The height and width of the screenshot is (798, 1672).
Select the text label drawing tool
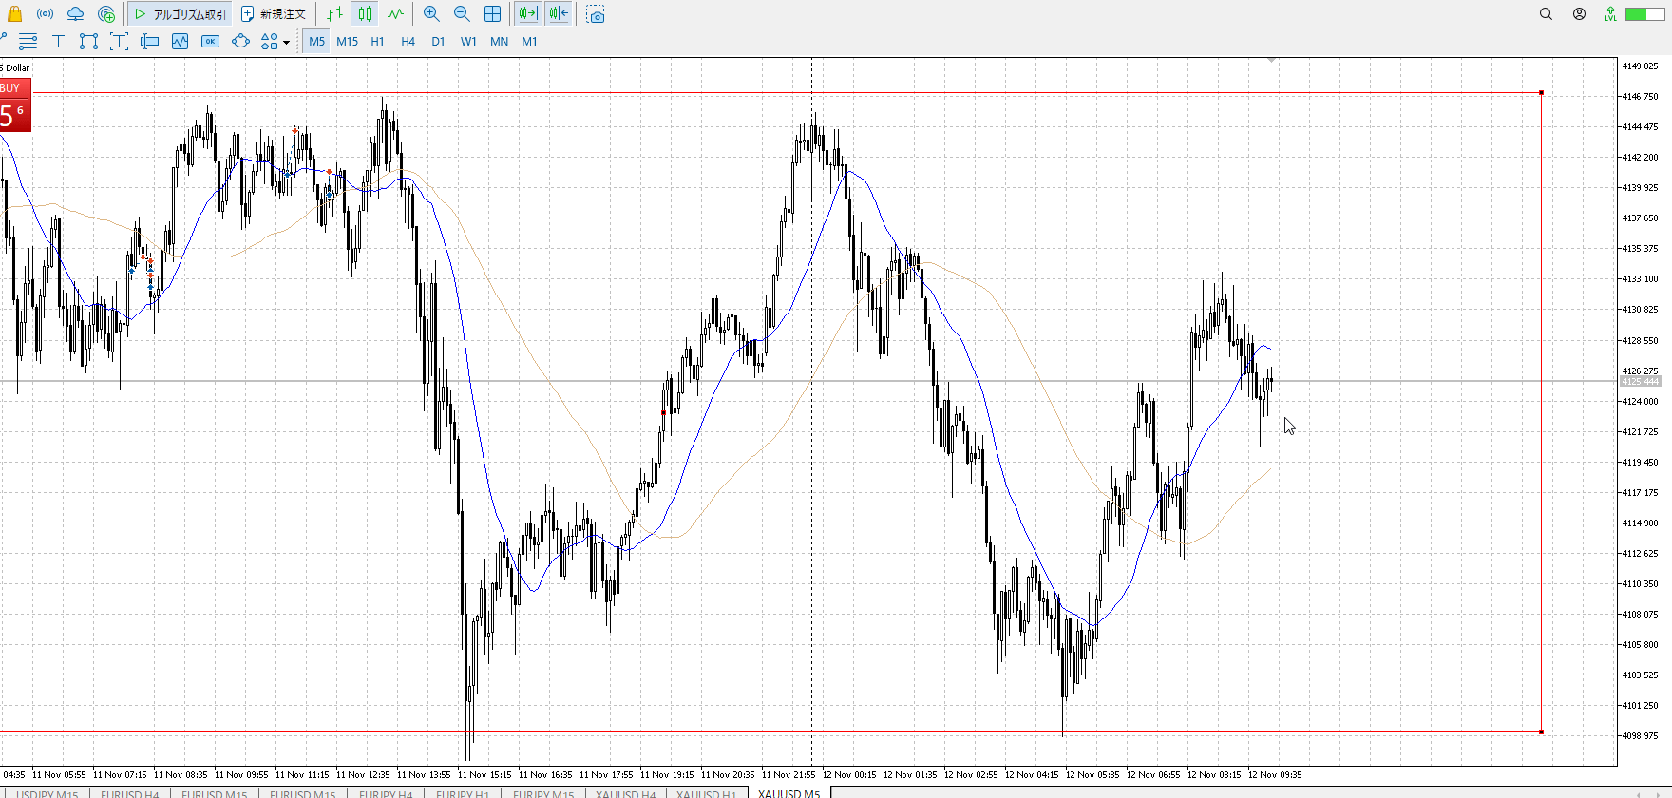tap(58, 41)
